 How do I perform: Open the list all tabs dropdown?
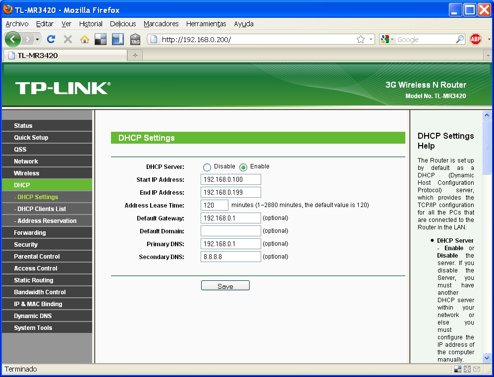pyautogui.click(x=488, y=55)
